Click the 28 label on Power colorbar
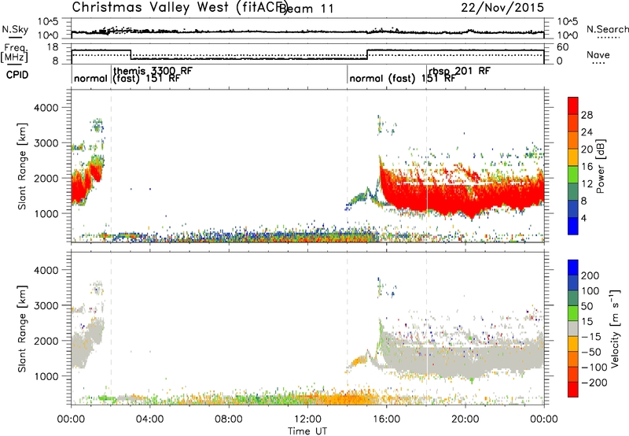Image resolution: width=629 pixels, height=436 pixels. (x=587, y=115)
